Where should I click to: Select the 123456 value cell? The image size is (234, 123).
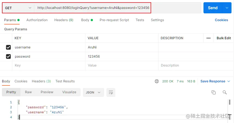[x=122, y=56]
